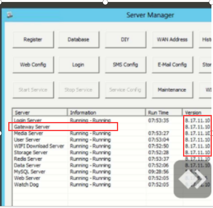Select the Web Server row
Image resolution: width=213 pixels, height=208 pixels.
click(x=112, y=178)
